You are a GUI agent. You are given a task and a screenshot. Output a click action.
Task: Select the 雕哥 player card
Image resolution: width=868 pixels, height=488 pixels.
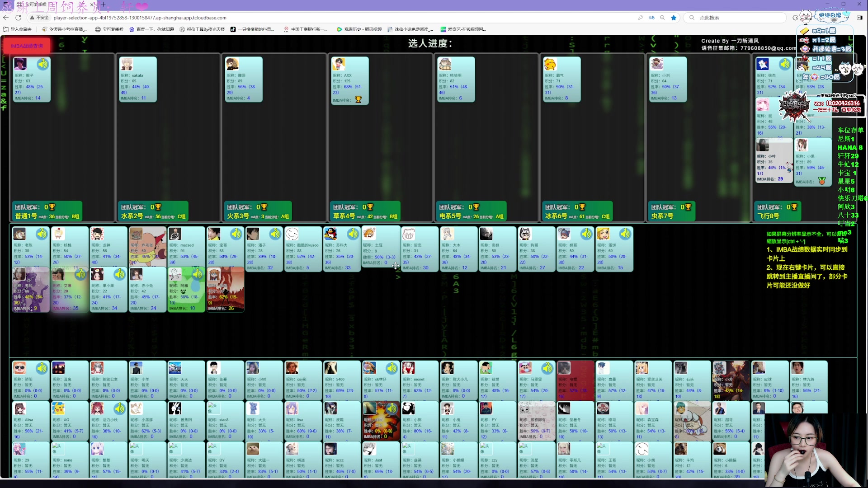click(x=244, y=79)
